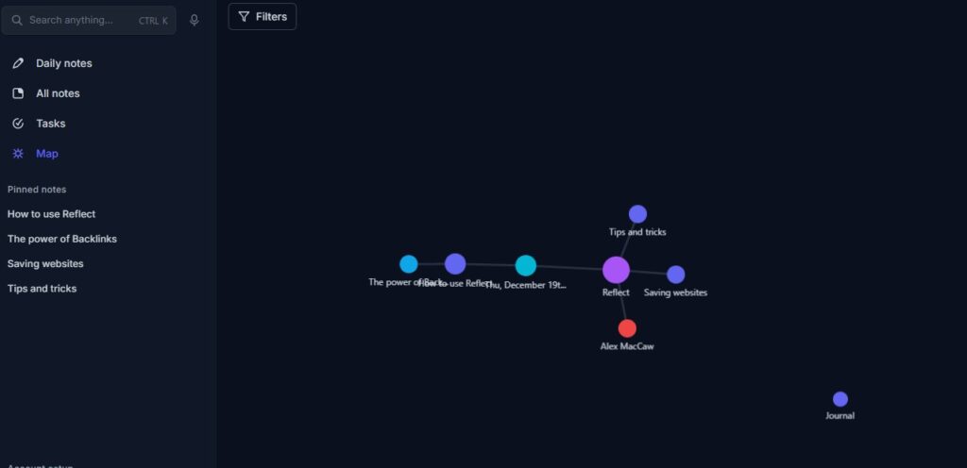Click the isolated Journal node
This screenshot has width=967, height=468.
(x=840, y=399)
